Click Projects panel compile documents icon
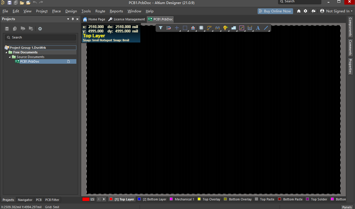The image size is (355, 209). point(15,29)
